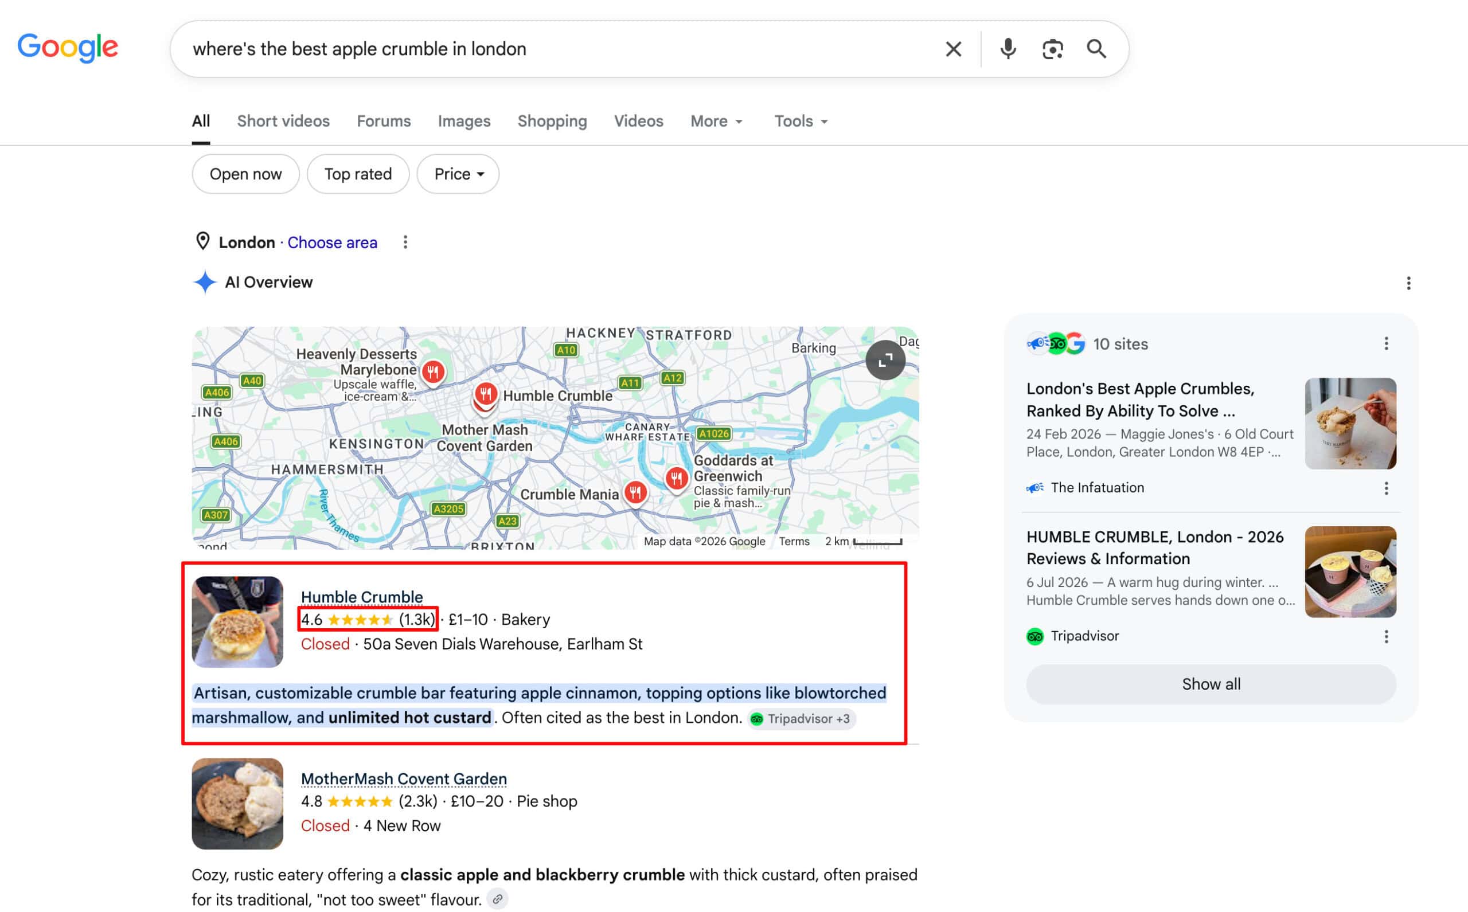
Task: Open London's Best Apple Crumbles article
Action: (x=1141, y=400)
